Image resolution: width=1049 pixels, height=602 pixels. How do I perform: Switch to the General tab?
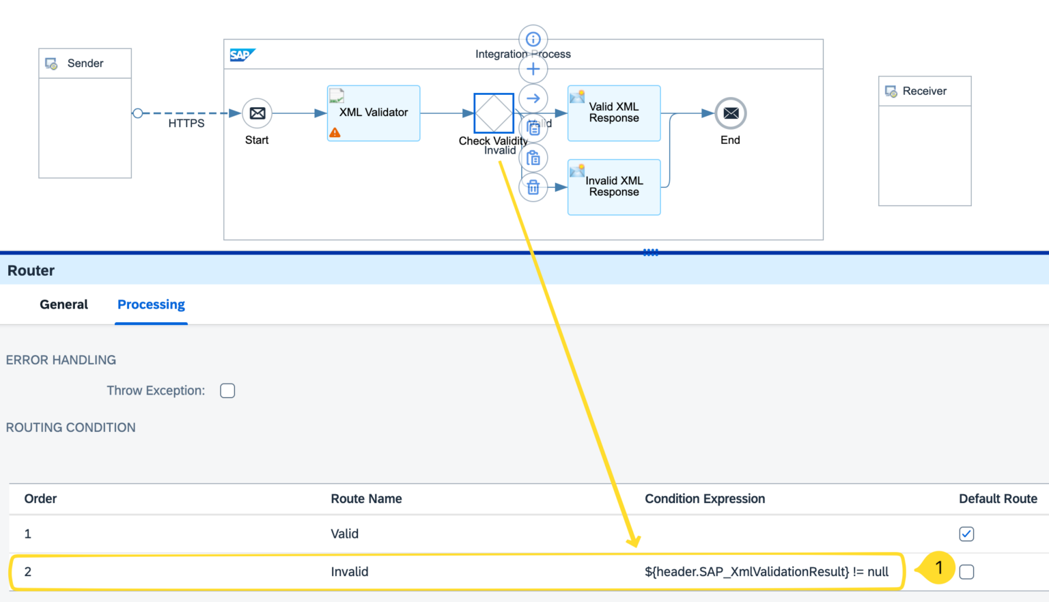pyautogui.click(x=64, y=304)
